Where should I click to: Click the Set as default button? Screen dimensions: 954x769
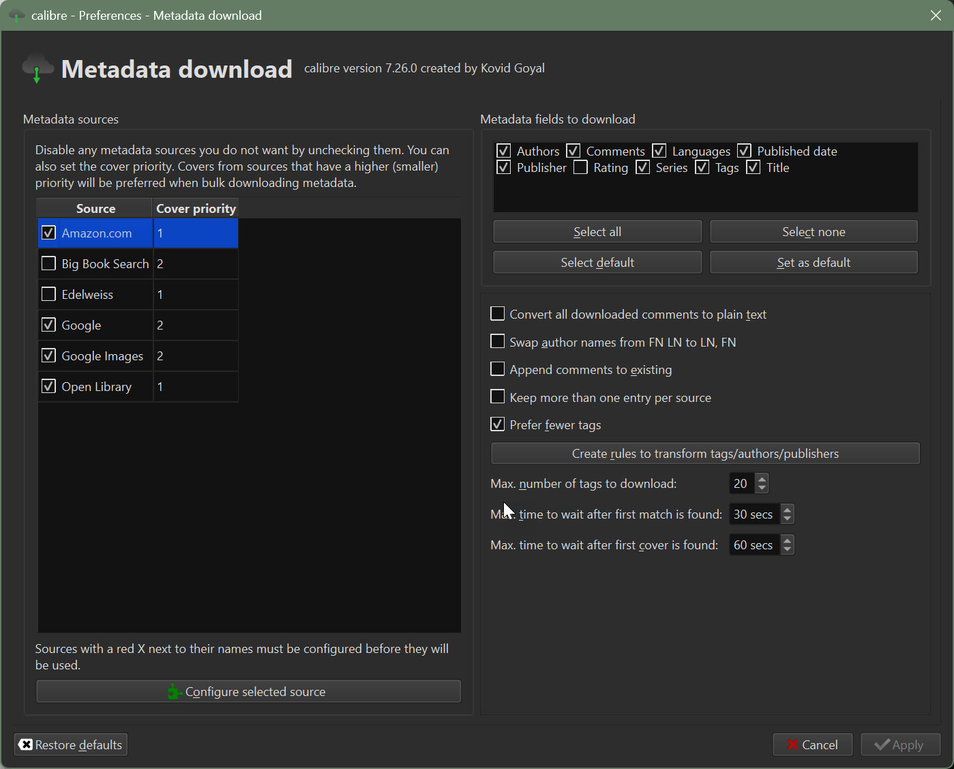[814, 262]
